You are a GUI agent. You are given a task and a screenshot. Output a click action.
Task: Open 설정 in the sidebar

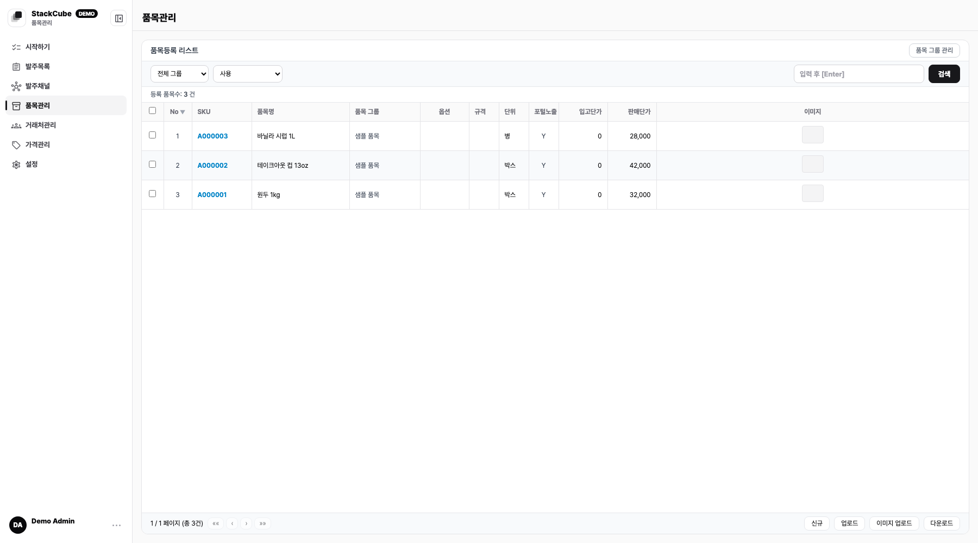pyautogui.click(x=66, y=165)
